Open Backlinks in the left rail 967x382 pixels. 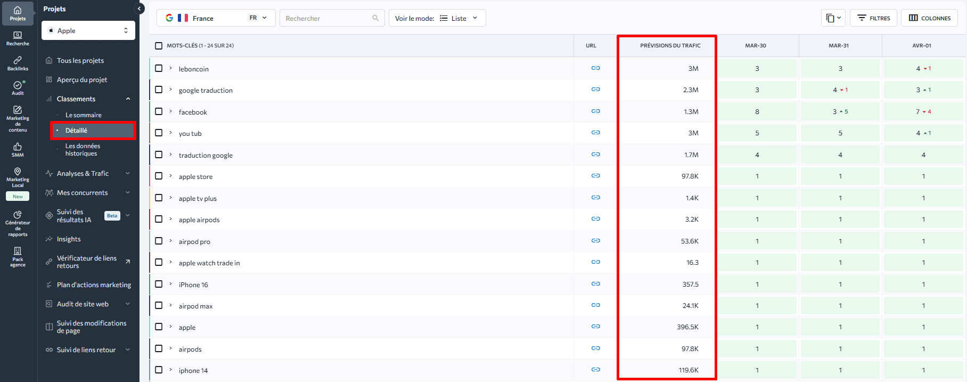18,63
